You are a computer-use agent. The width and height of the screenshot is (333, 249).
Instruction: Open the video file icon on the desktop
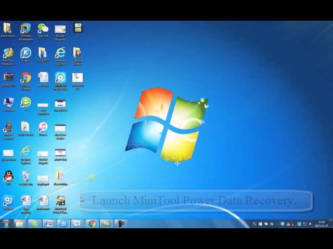(x=78, y=29)
